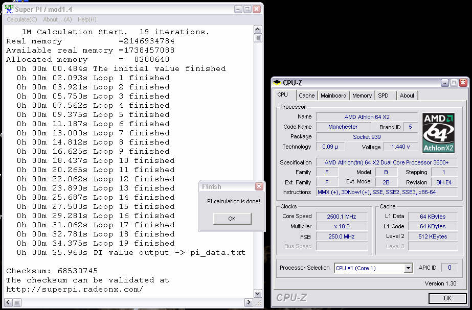Click the Super PI horizontal scrollbar thumb

point(17,302)
